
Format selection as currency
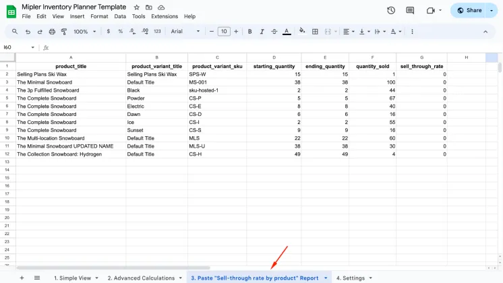pyautogui.click(x=109, y=32)
